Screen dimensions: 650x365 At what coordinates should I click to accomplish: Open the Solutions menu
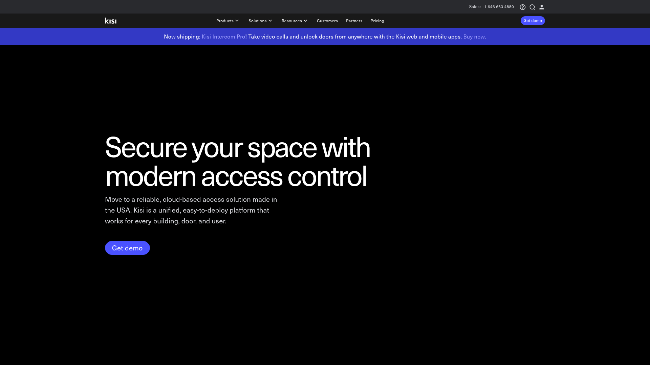point(260,21)
